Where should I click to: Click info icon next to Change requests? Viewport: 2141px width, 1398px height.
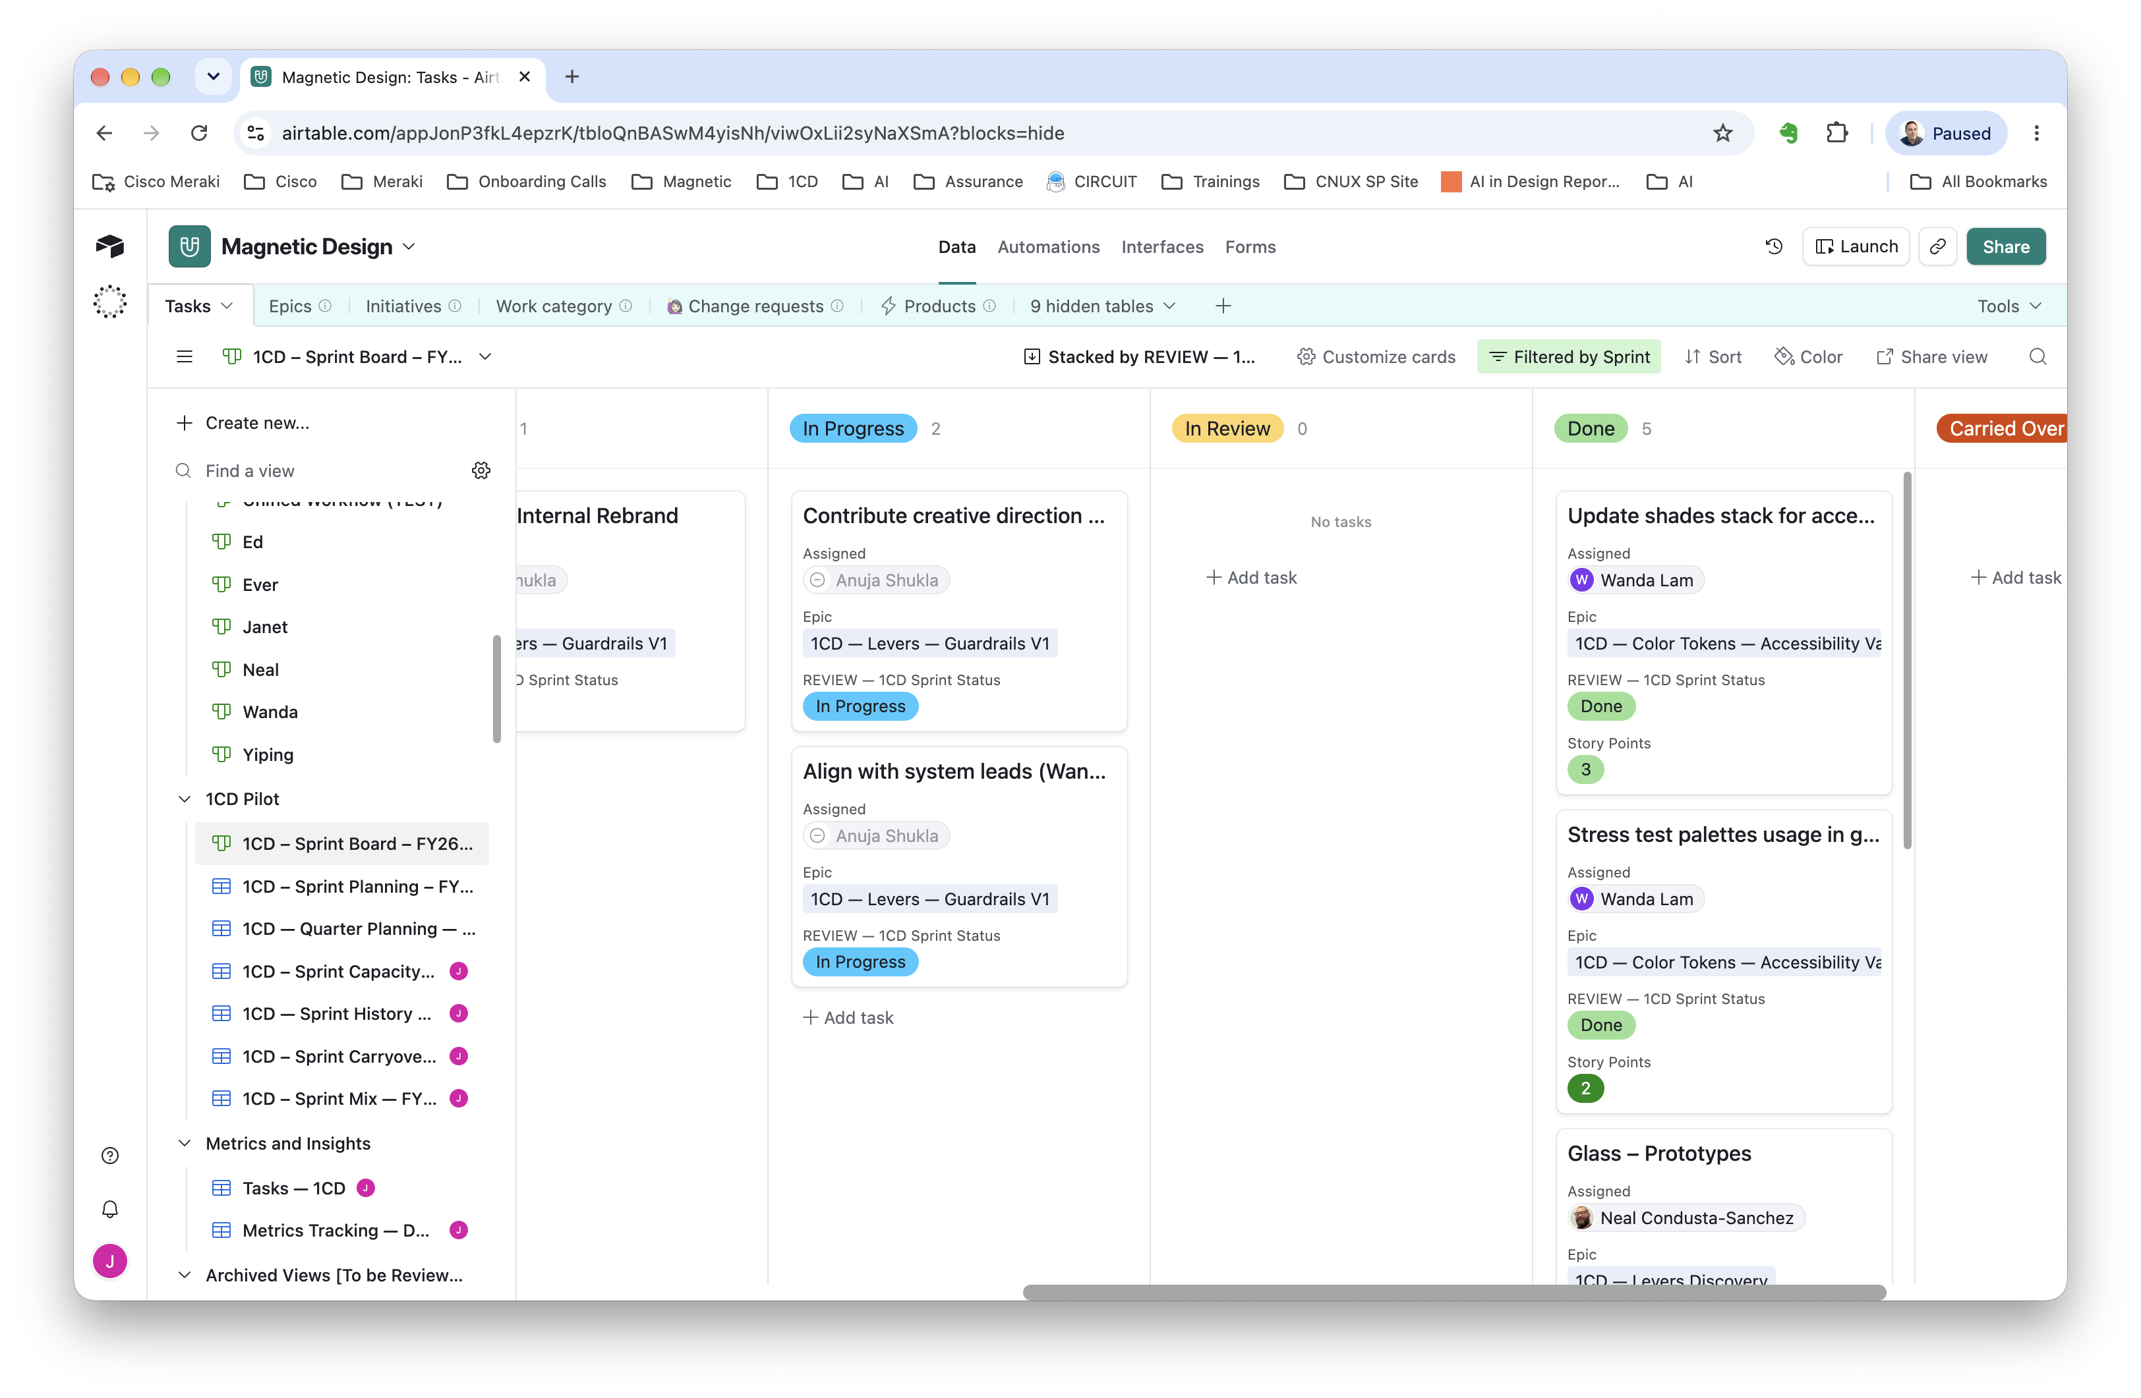click(836, 306)
